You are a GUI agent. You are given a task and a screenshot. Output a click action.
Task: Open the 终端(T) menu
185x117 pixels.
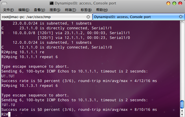71,10
